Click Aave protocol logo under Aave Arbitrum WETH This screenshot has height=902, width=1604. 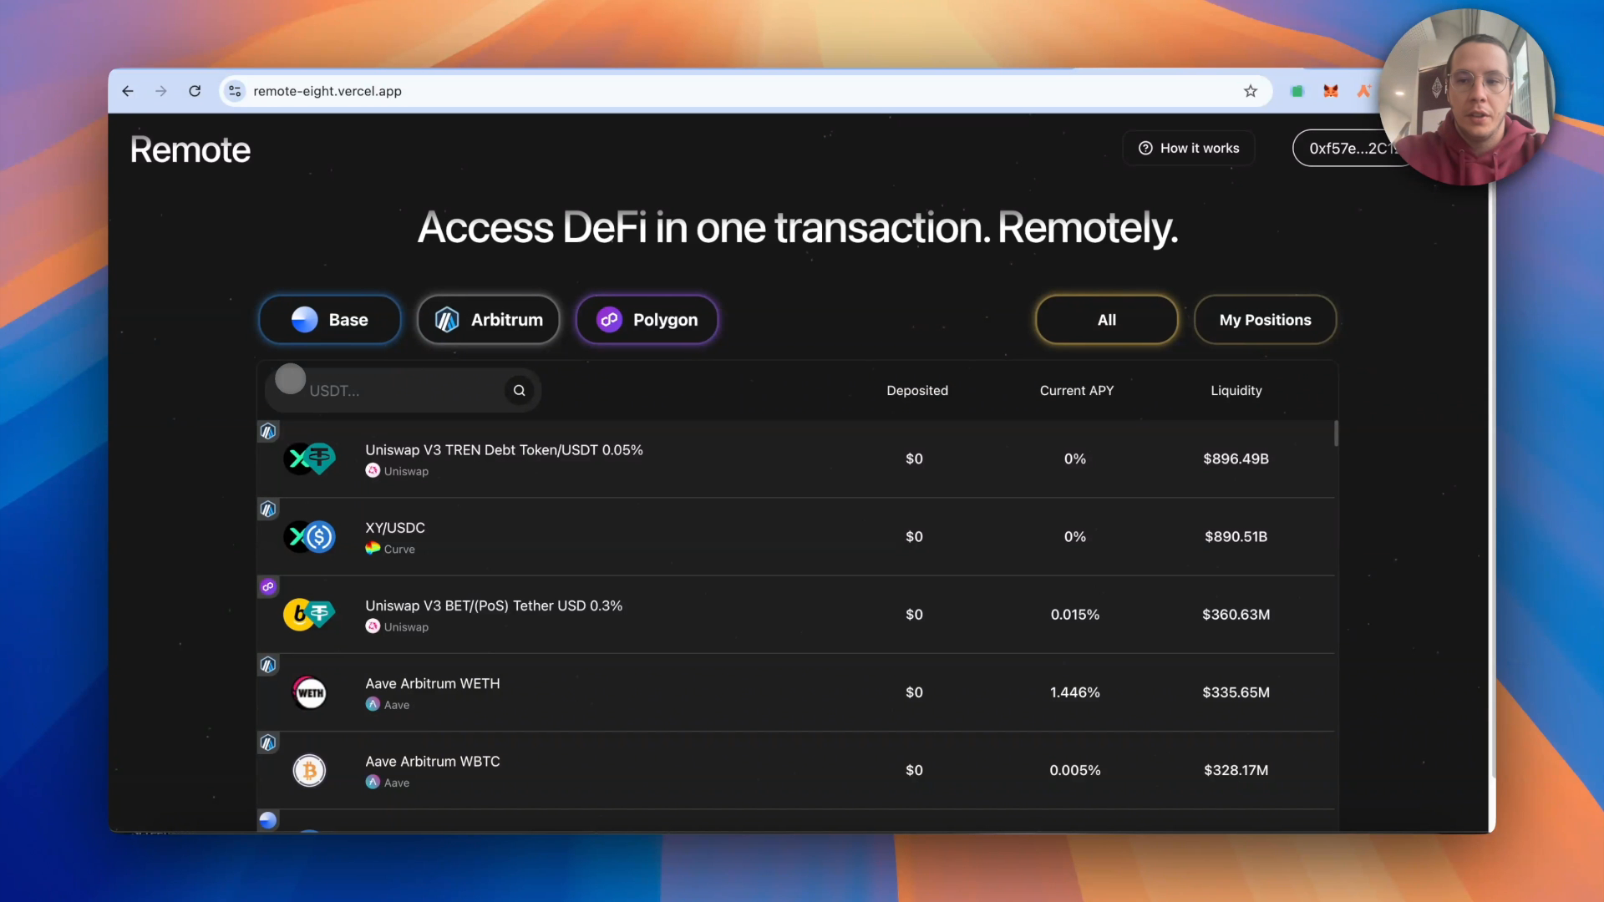coord(373,704)
